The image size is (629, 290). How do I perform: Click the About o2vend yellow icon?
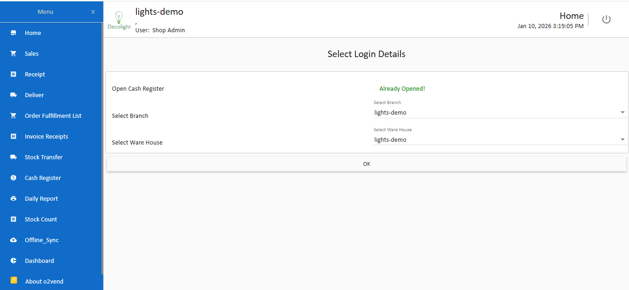point(14,280)
